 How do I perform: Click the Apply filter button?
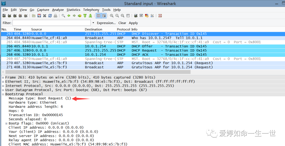[x=133, y=23]
